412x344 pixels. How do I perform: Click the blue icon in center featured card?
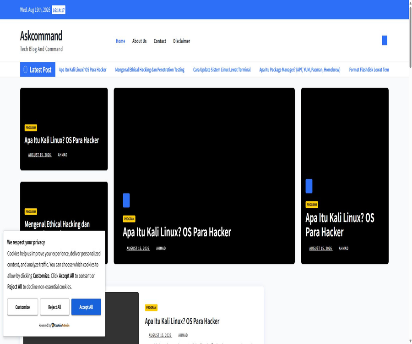click(x=126, y=200)
